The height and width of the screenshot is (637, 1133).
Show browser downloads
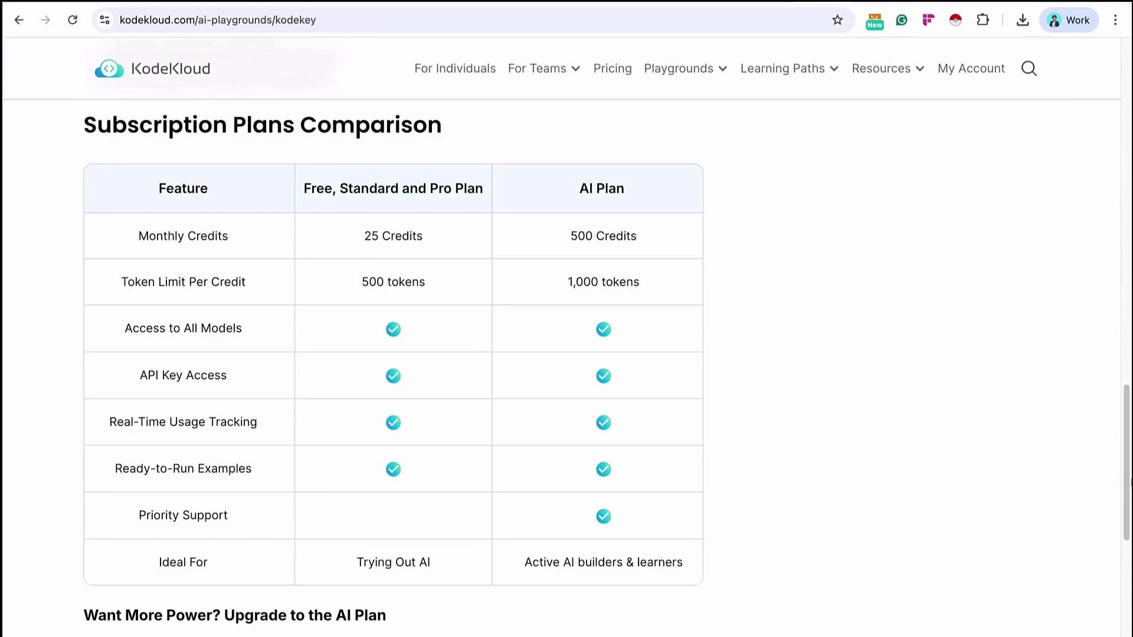coord(1023,20)
